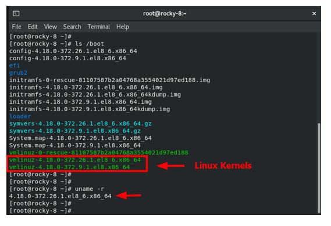
Task: Click the initramfs-0-rescue image file name
Action: point(110,80)
